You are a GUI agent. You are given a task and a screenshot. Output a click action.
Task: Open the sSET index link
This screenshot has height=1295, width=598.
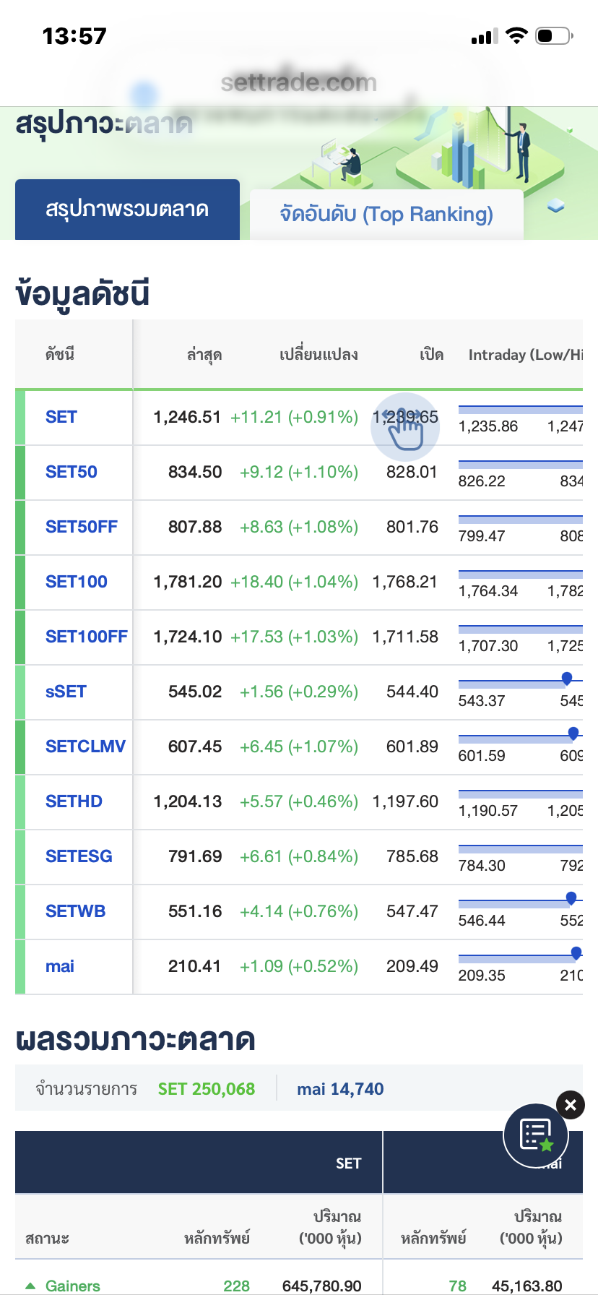point(66,692)
